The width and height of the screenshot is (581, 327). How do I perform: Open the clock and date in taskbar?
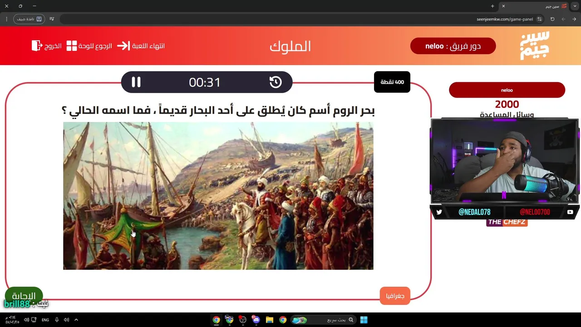click(12, 320)
